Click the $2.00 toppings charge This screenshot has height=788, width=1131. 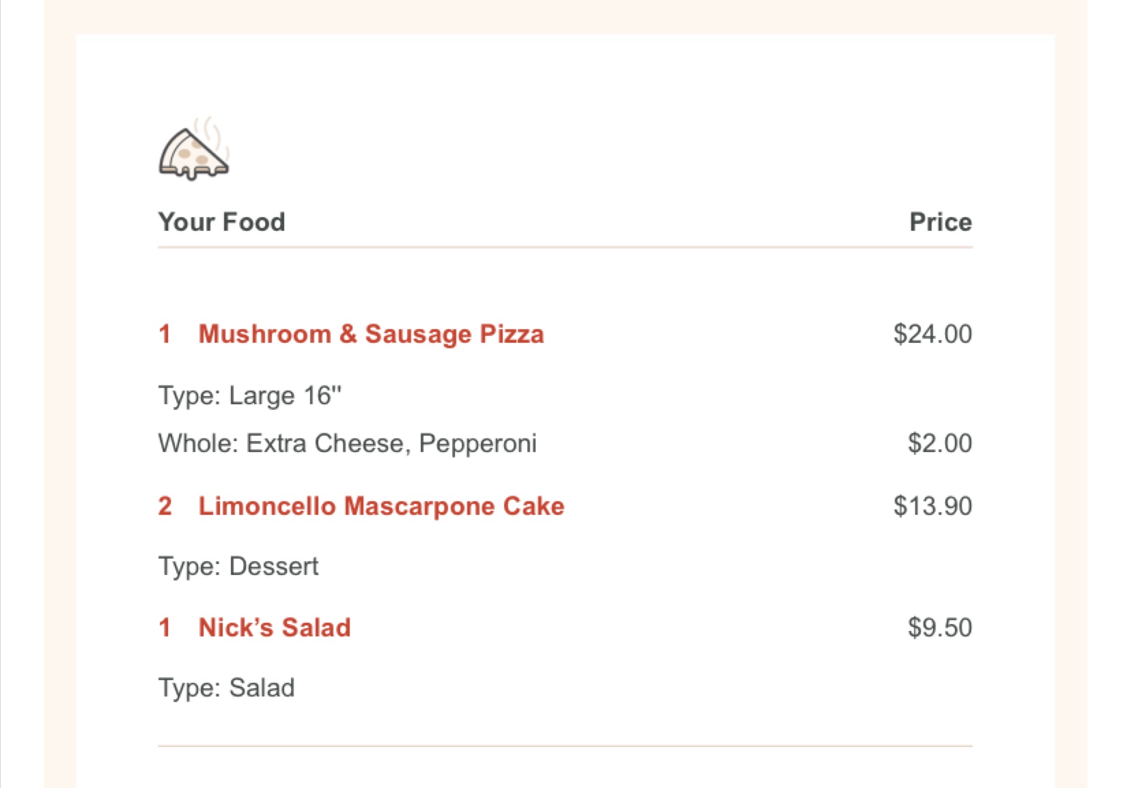939,443
